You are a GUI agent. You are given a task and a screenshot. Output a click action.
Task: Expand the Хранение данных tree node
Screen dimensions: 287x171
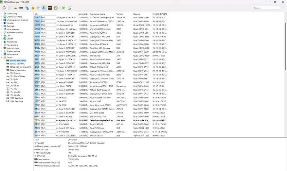(x=2, y=32)
